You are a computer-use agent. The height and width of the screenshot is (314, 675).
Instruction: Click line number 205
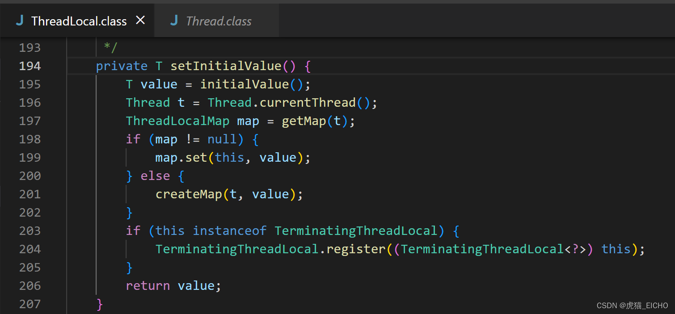[30, 267]
